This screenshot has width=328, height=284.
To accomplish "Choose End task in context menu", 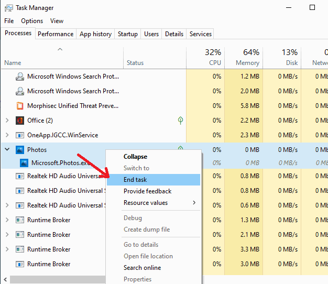I will click(154, 180).
